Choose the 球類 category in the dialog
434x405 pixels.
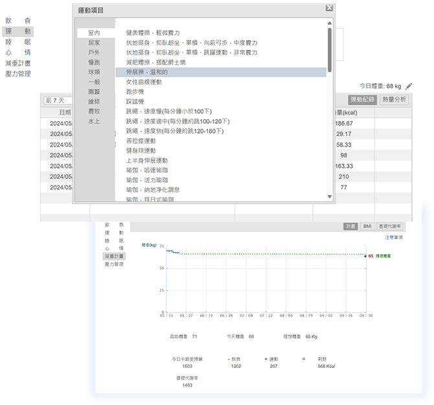pyautogui.click(x=94, y=72)
